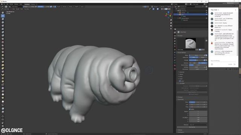241x135 pixels.
Task: Expand the Remesh panel
Action: 180,97
